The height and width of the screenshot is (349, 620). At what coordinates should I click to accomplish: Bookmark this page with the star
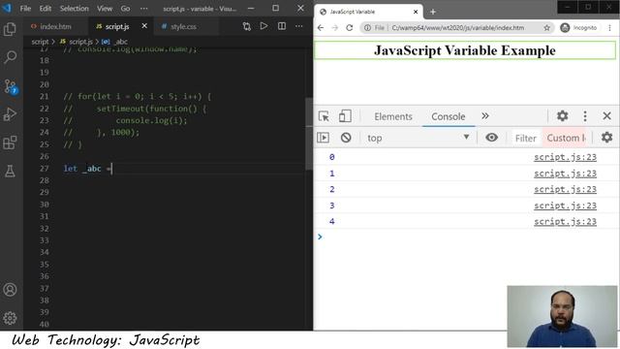pyautogui.click(x=546, y=28)
